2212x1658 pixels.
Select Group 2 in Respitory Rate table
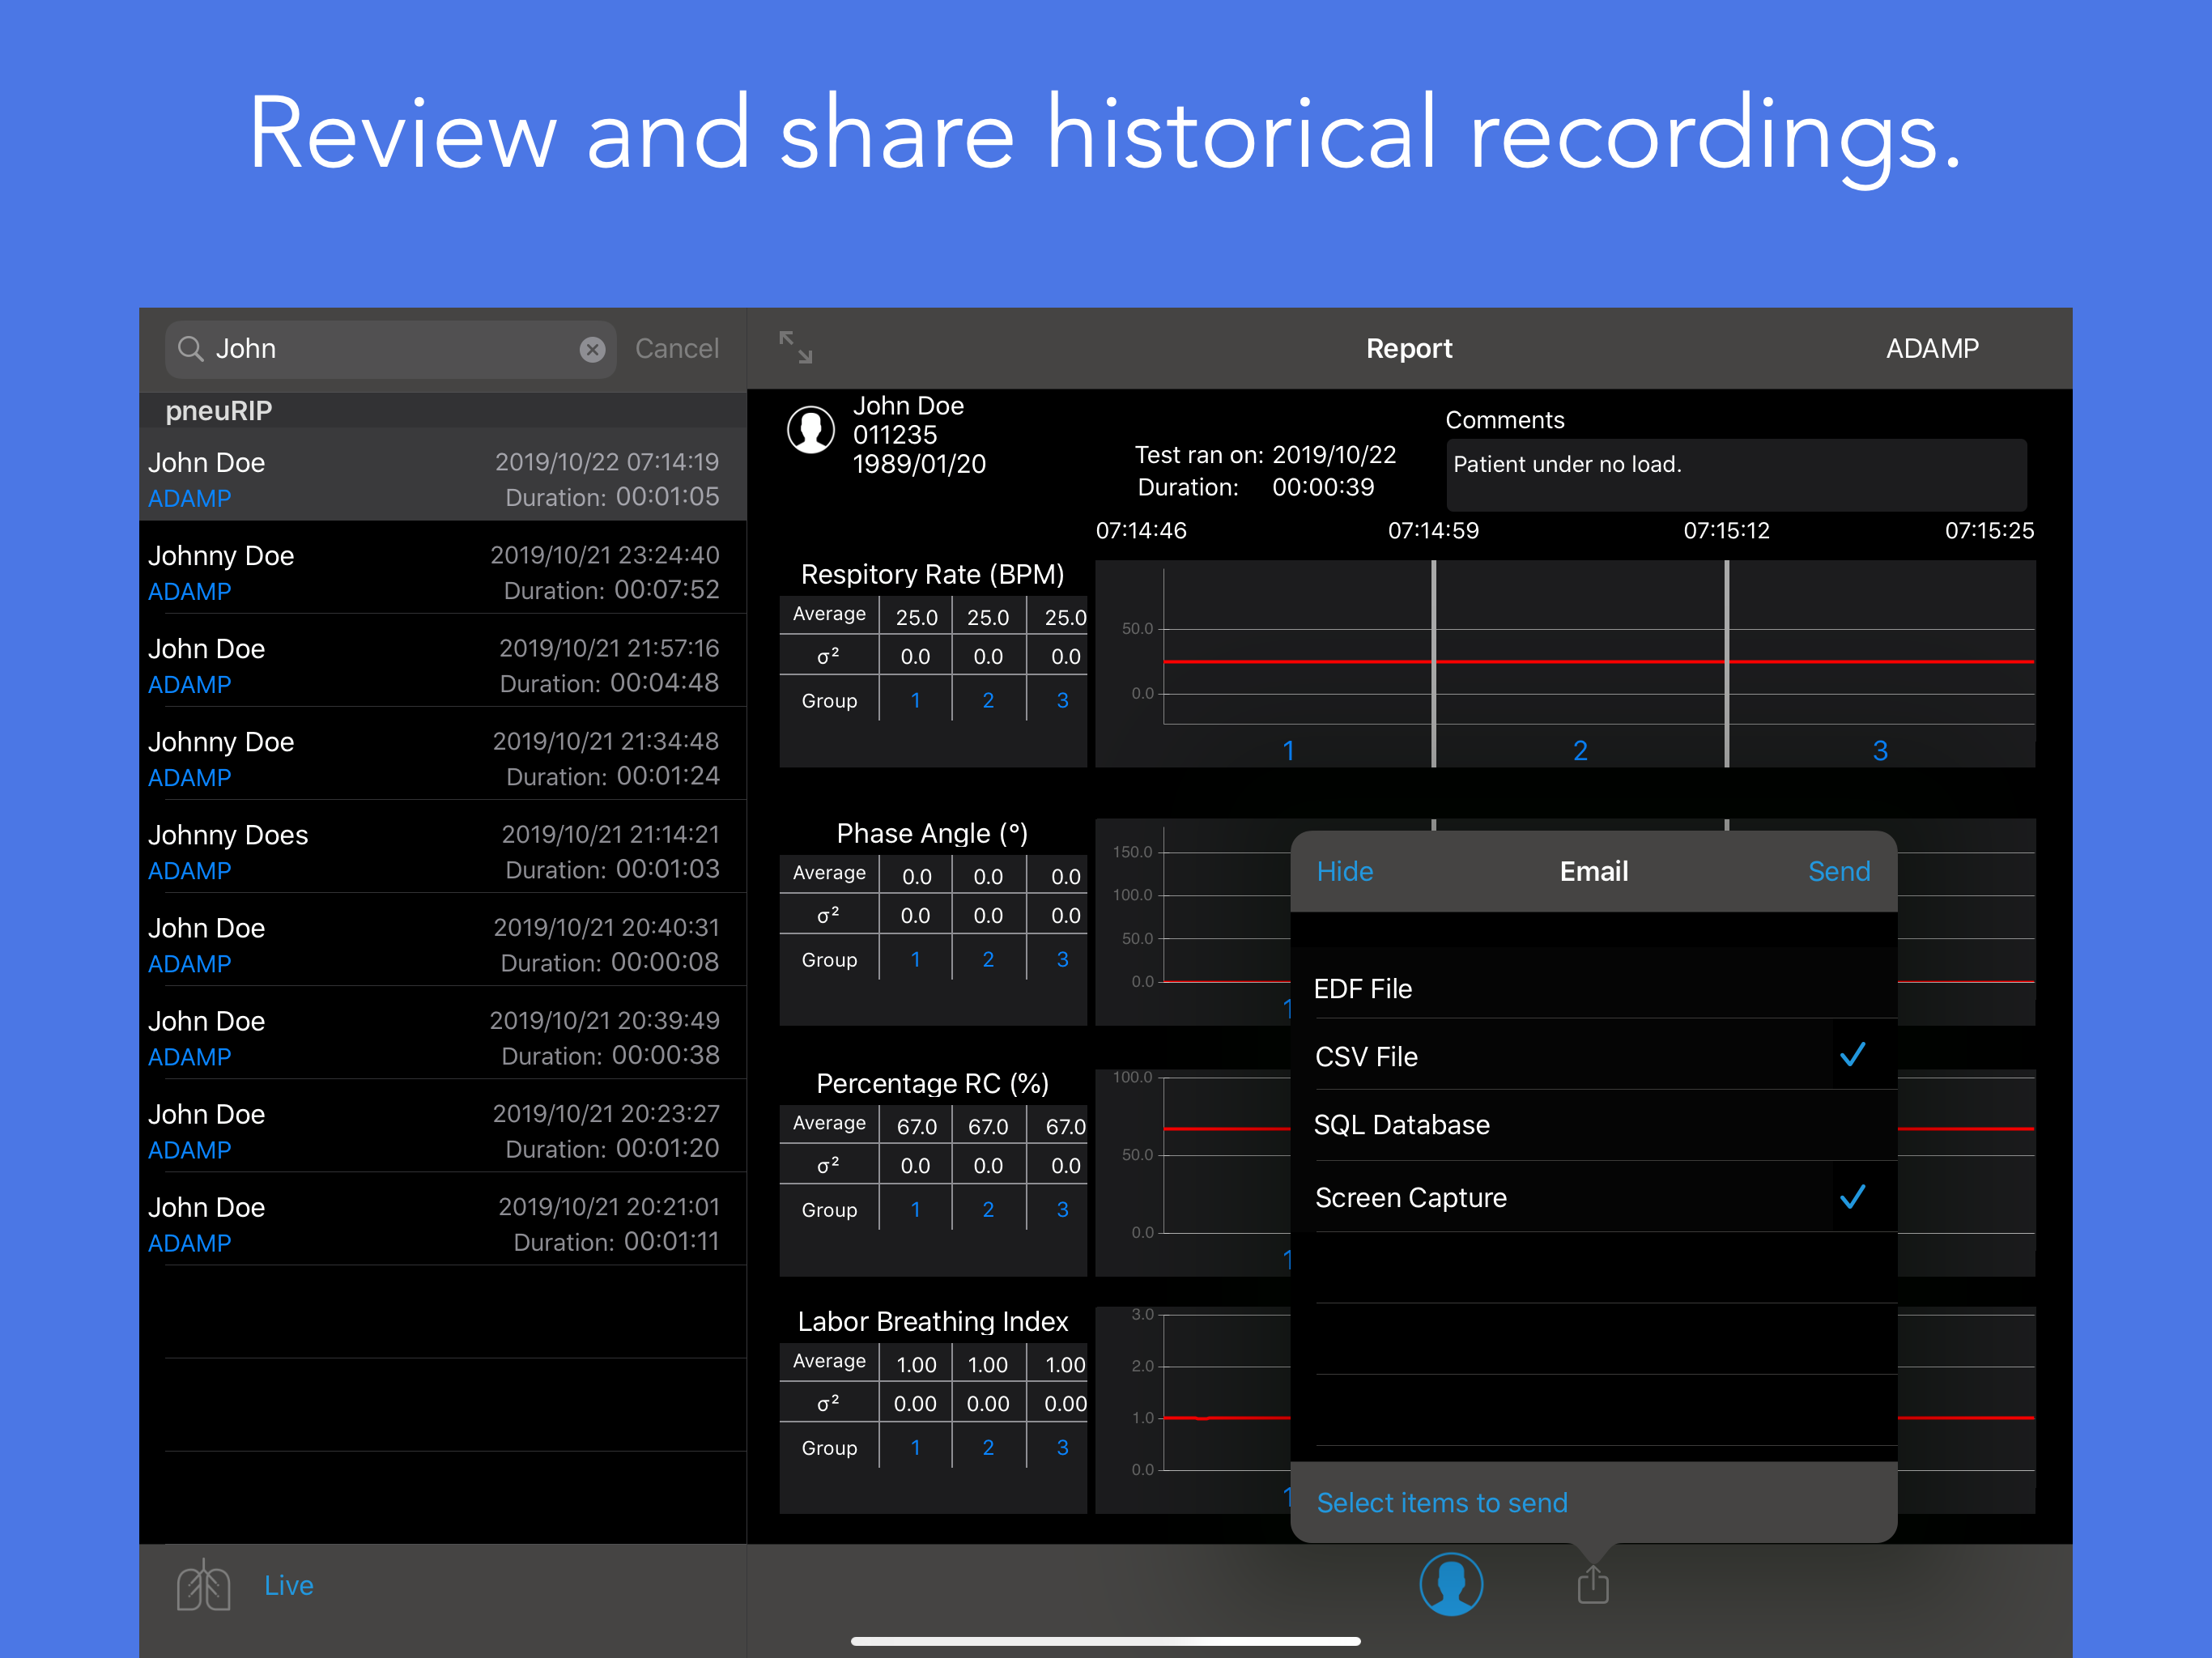(x=988, y=700)
